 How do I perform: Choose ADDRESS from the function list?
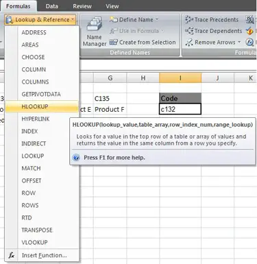(42, 32)
